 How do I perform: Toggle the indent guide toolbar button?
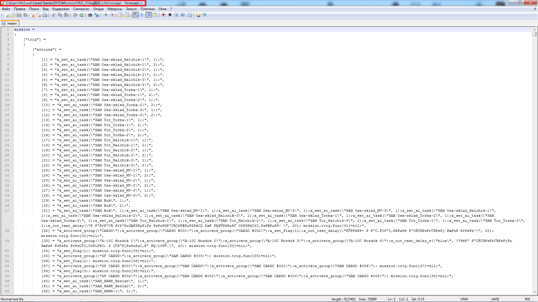click(x=149, y=15)
